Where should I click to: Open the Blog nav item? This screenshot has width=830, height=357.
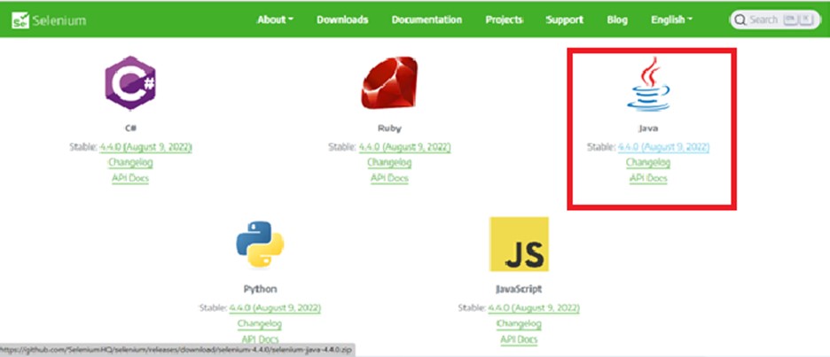[617, 20]
